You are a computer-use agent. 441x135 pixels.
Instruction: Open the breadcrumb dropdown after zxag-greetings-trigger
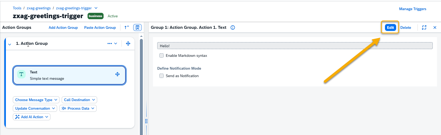pos(96,8)
